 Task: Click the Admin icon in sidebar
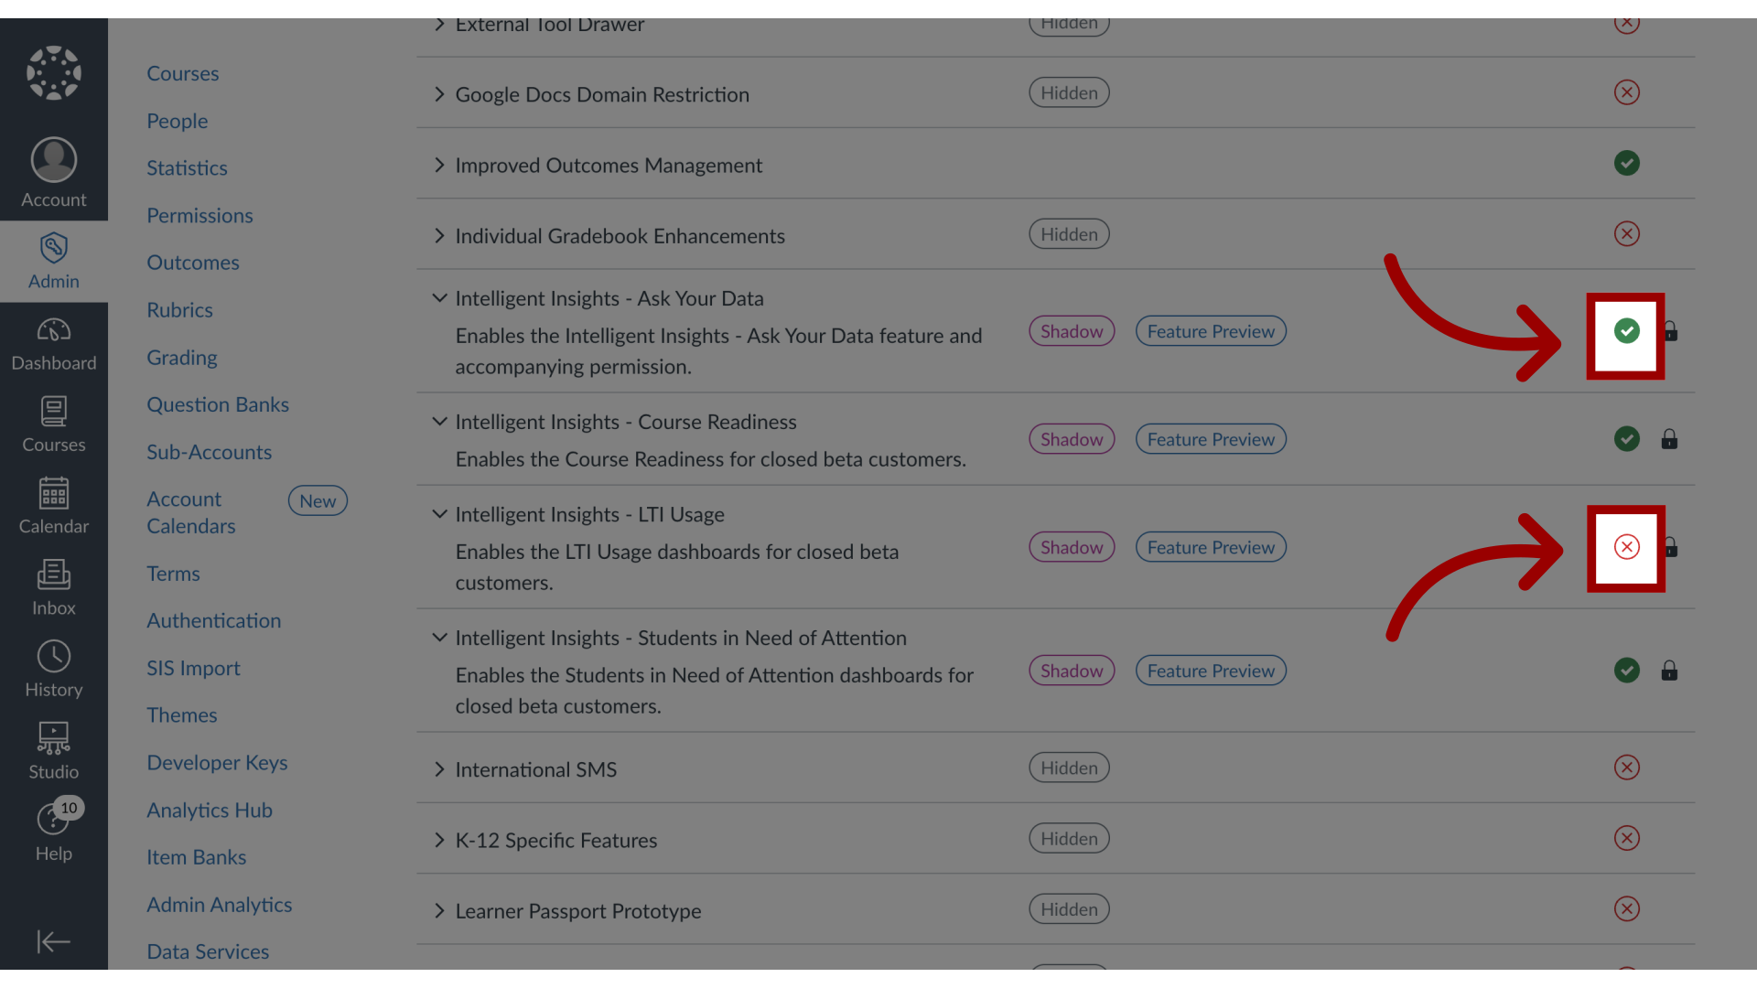[x=53, y=261]
